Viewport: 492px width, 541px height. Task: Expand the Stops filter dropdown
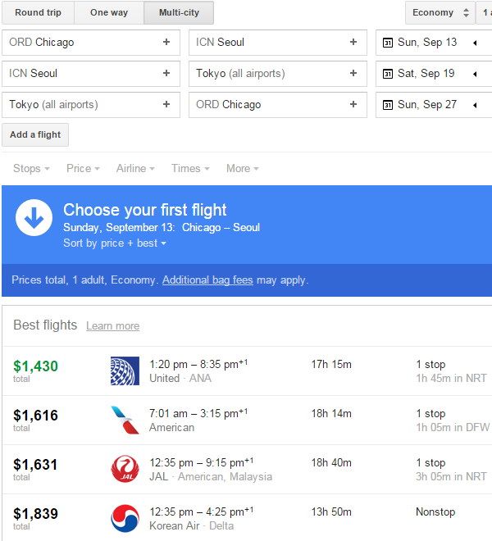pyautogui.click(x=31, y=168)
